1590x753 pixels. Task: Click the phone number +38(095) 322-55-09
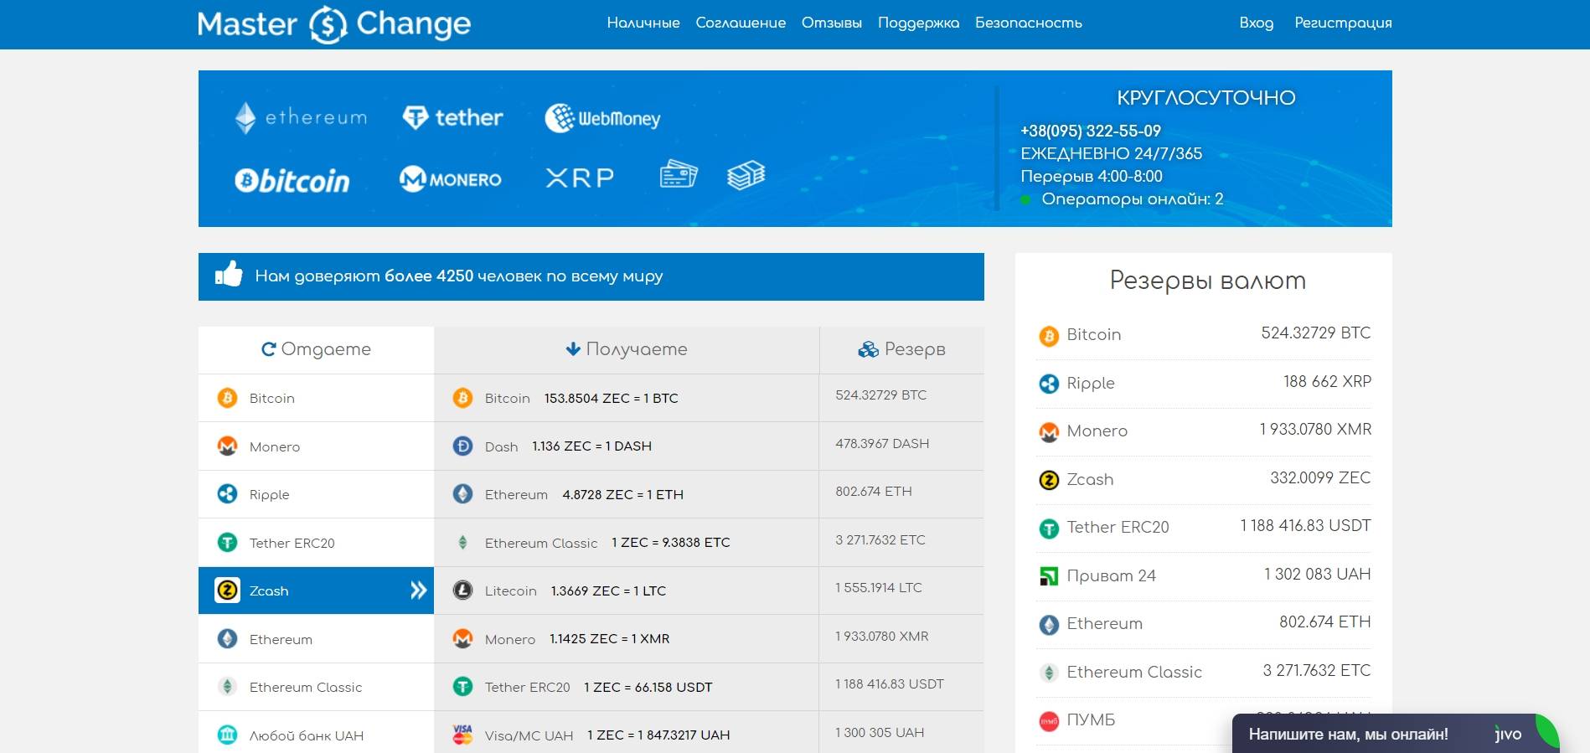pos(1091,131)
